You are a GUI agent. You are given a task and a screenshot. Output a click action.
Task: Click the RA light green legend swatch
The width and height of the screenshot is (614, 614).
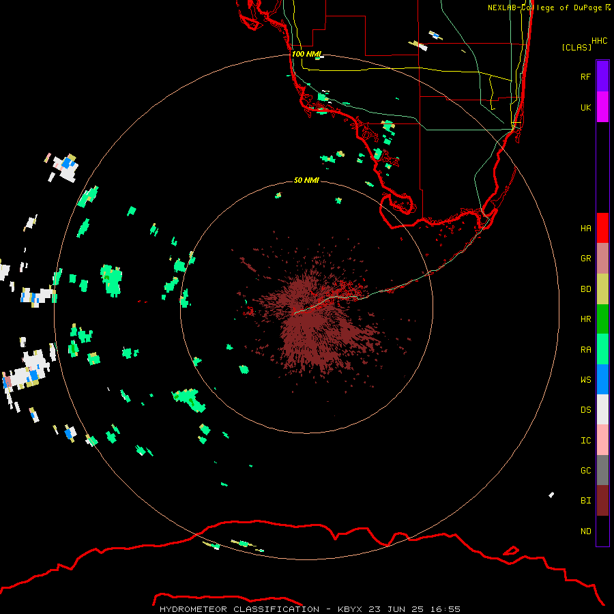pos(602,349)
